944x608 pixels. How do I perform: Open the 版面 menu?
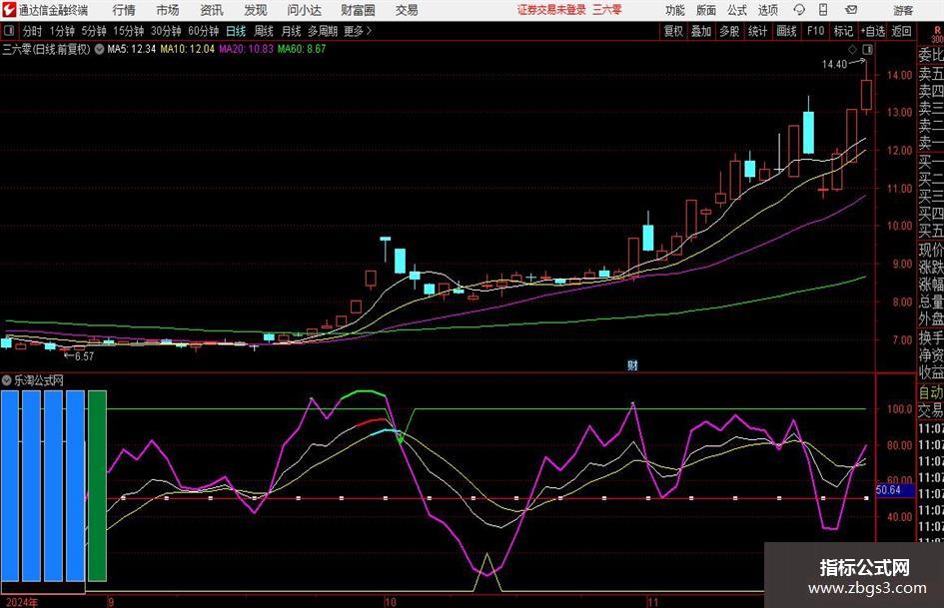[705, 10]
